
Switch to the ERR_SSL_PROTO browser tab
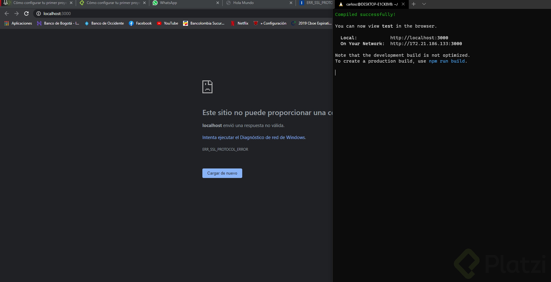(316, 3)
